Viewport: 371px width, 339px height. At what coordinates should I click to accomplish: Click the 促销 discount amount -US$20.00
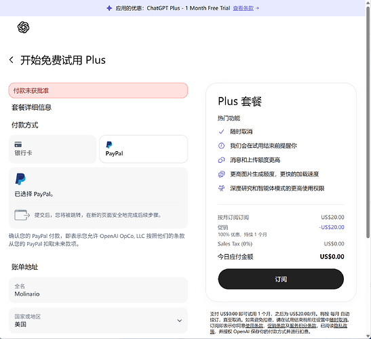pyautogui.click(x=332, y=227)
